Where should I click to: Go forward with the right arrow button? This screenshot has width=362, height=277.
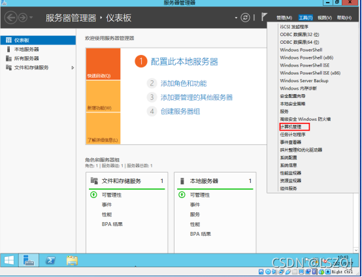click(x=23, y=18)
